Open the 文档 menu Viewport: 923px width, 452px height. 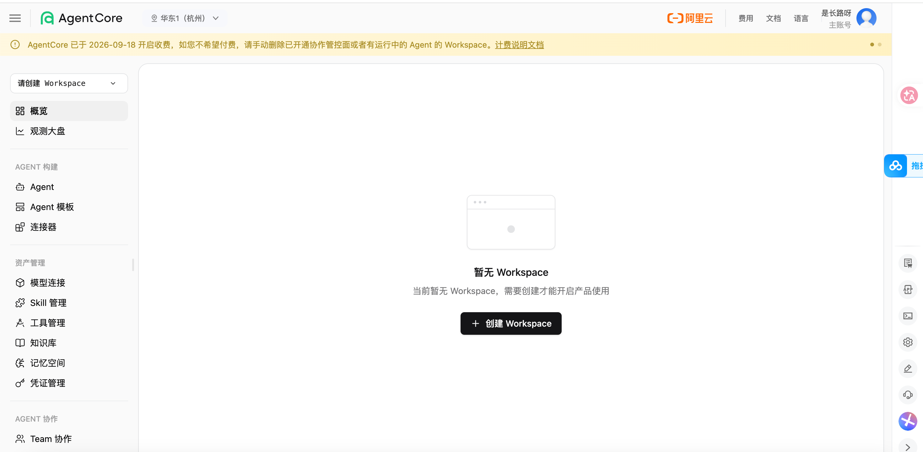pyautogui.click(x=773, y=18)
